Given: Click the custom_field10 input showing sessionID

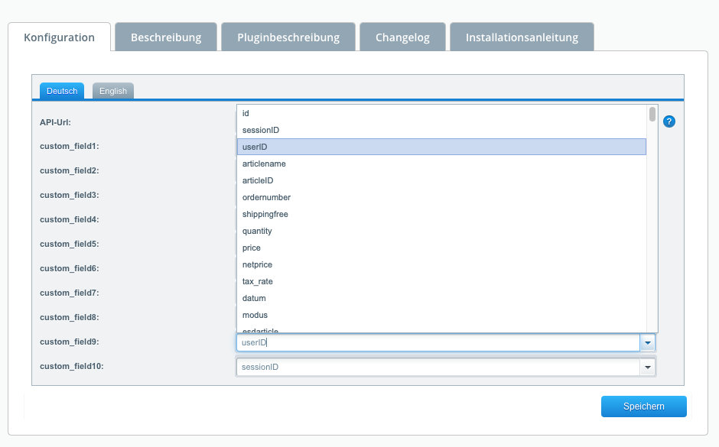Looking at the screenshot, I should click(438, 368).
